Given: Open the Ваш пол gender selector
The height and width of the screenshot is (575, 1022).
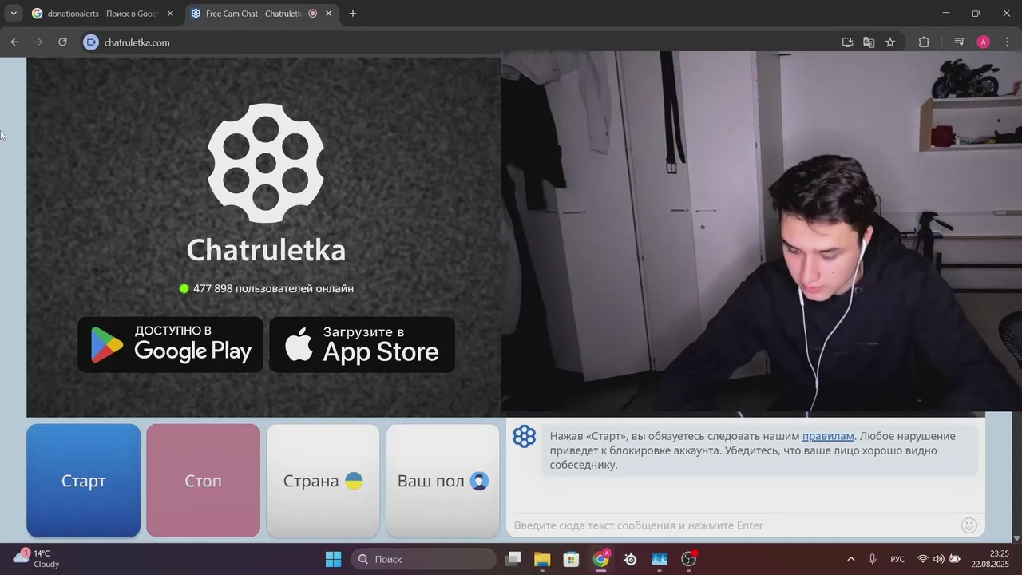Looking at the screenshot, I should tap(443, 481).
